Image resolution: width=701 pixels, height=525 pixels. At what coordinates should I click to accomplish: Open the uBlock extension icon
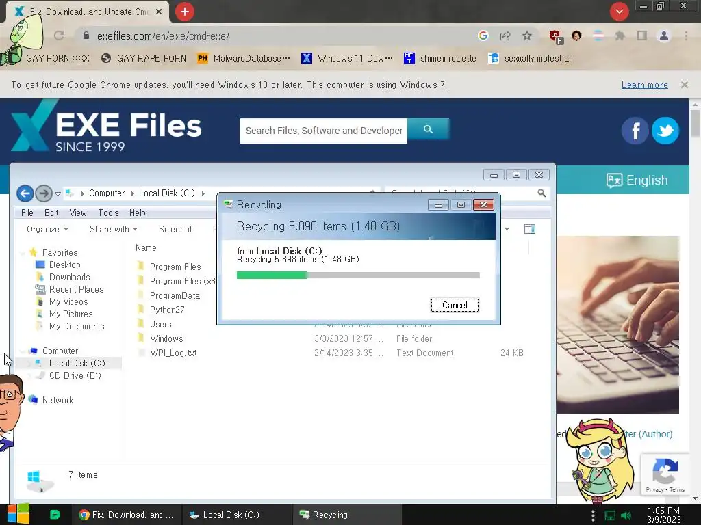tap(556, 37)
